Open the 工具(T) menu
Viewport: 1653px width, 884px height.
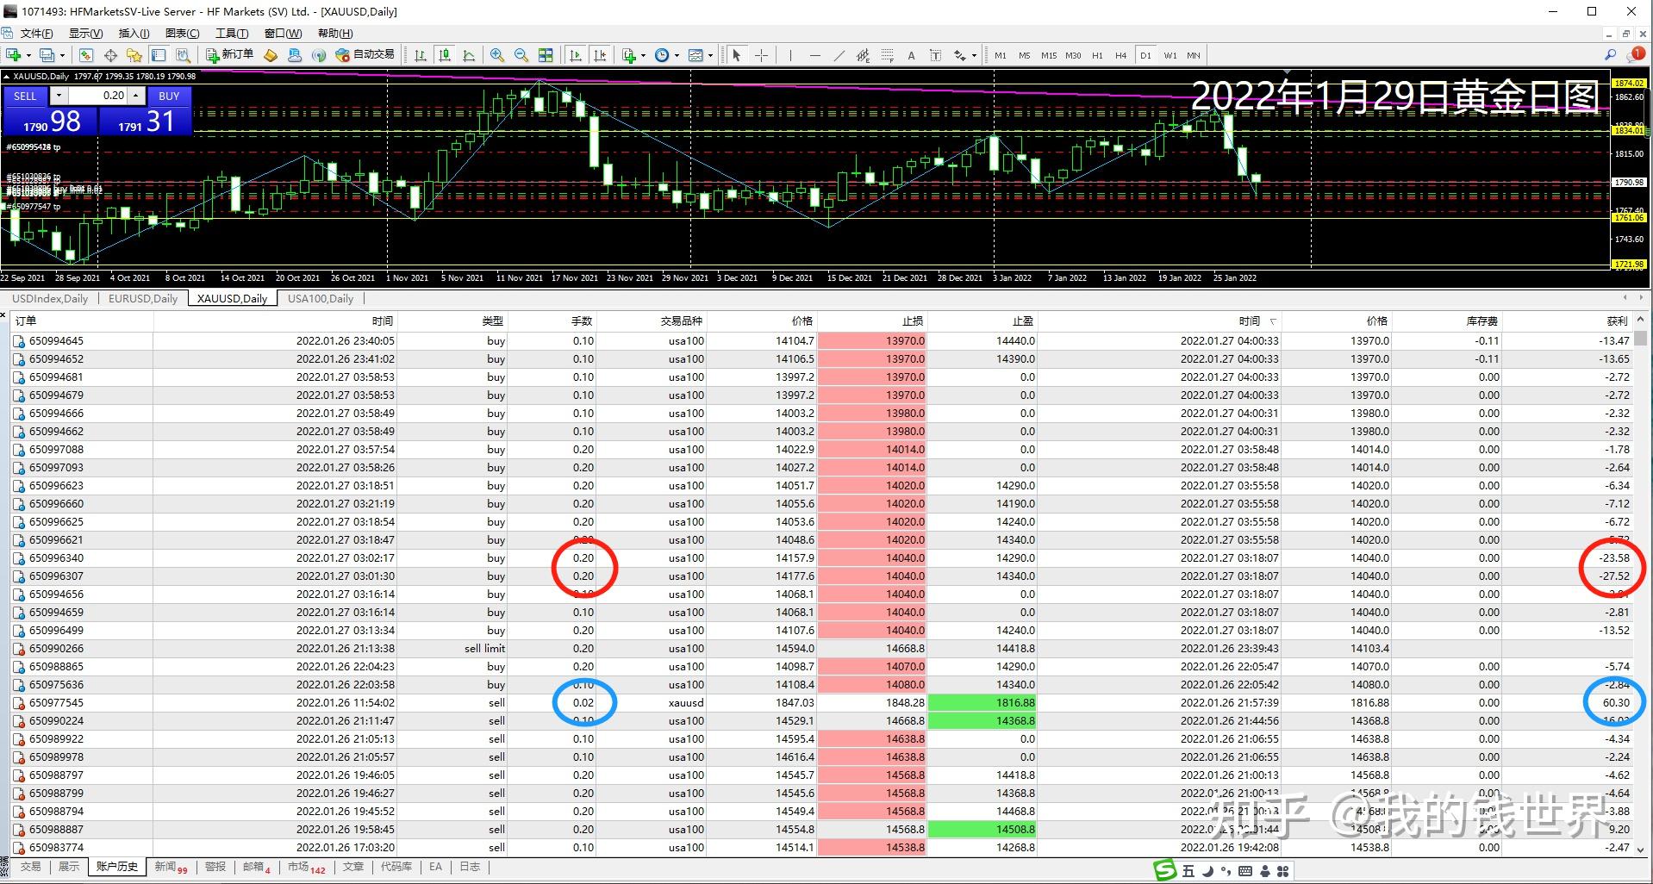(232, 33)
